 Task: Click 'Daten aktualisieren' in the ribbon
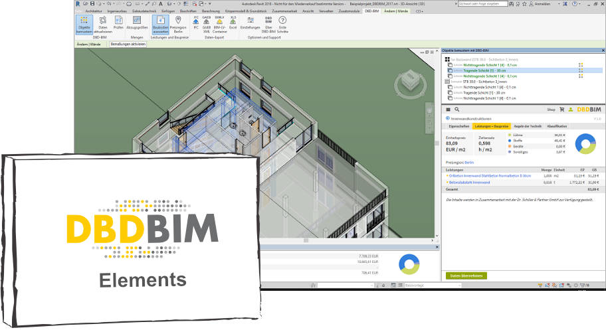(x=103, y=25)
